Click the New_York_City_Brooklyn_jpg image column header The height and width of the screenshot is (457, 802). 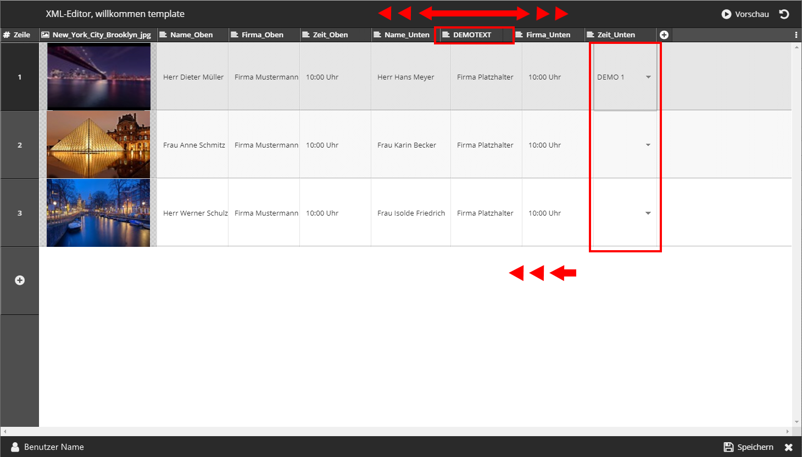point(101,35)
